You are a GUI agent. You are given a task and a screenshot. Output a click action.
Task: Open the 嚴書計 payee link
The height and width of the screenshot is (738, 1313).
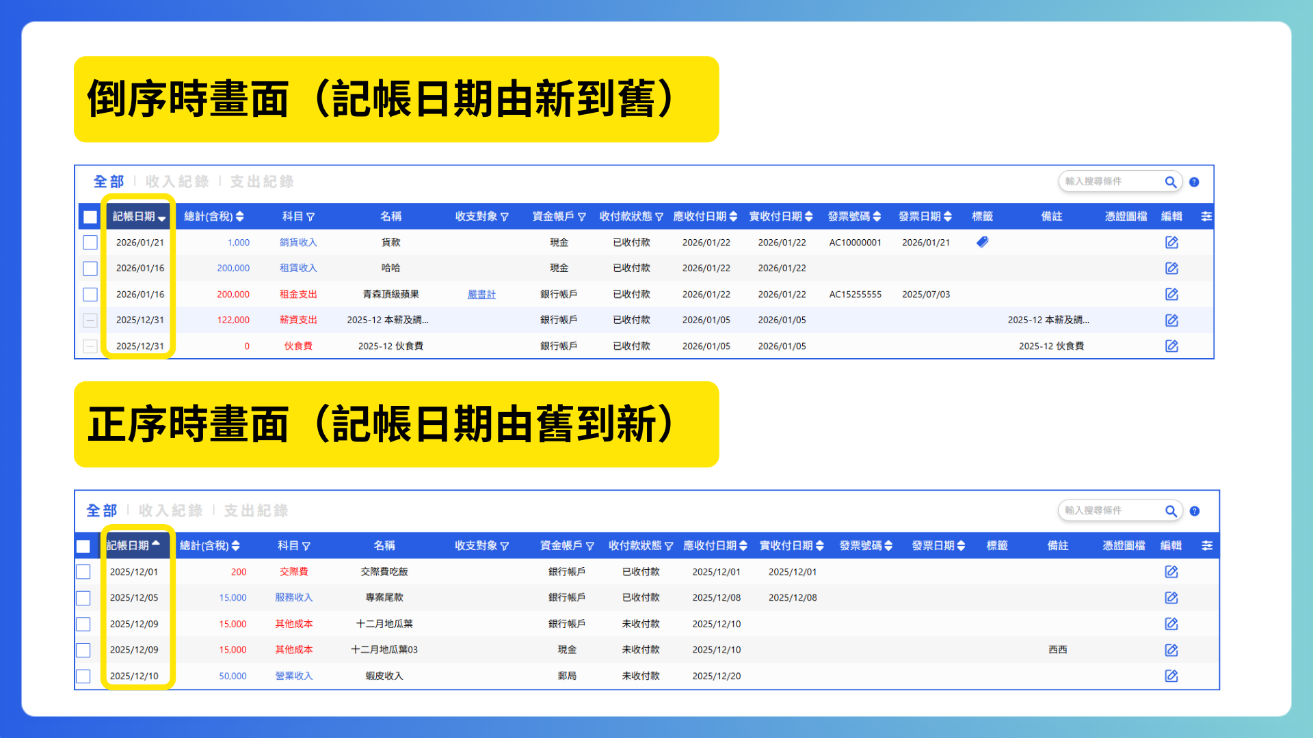tap(481, 295)
